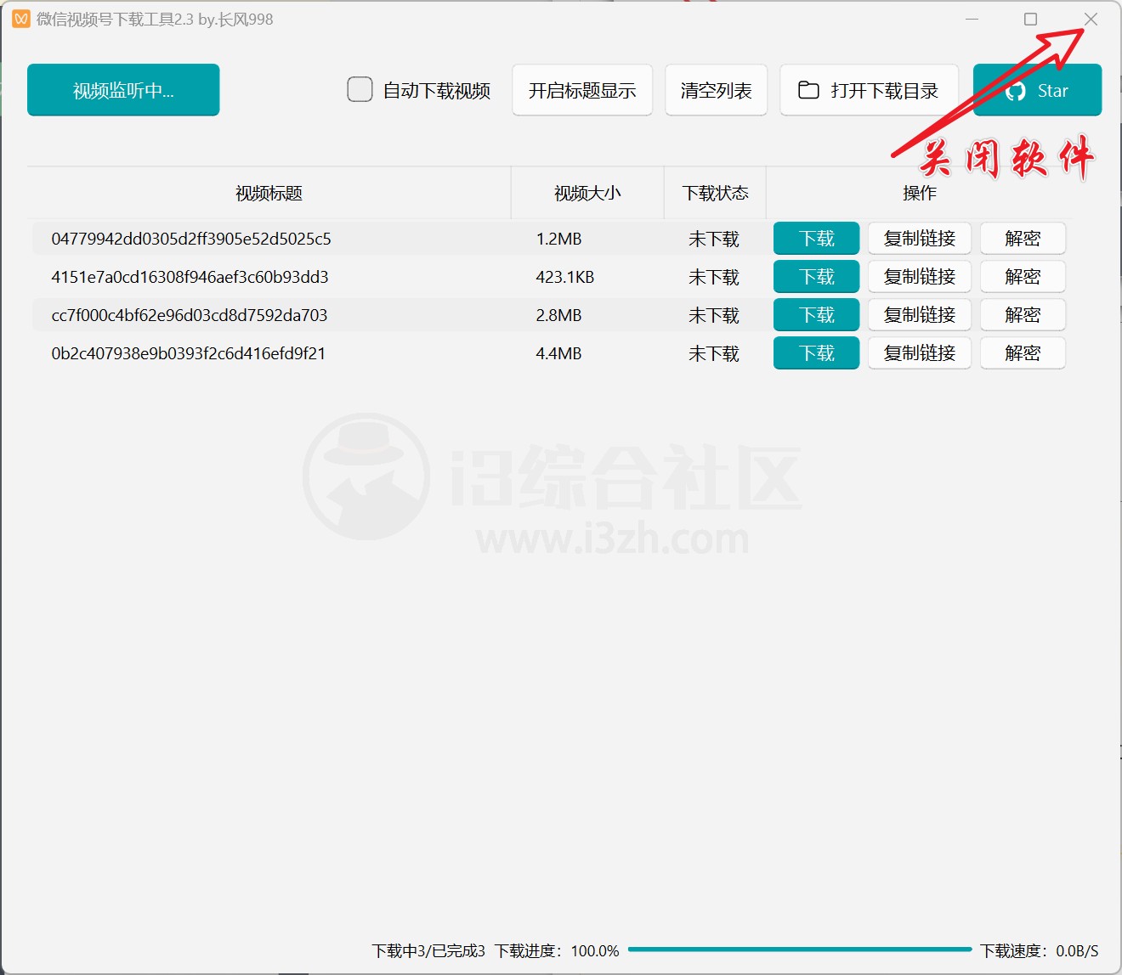Click the GitHub Star button
Viewport: 1122px width, 975px height.
tap(1037, 90)
